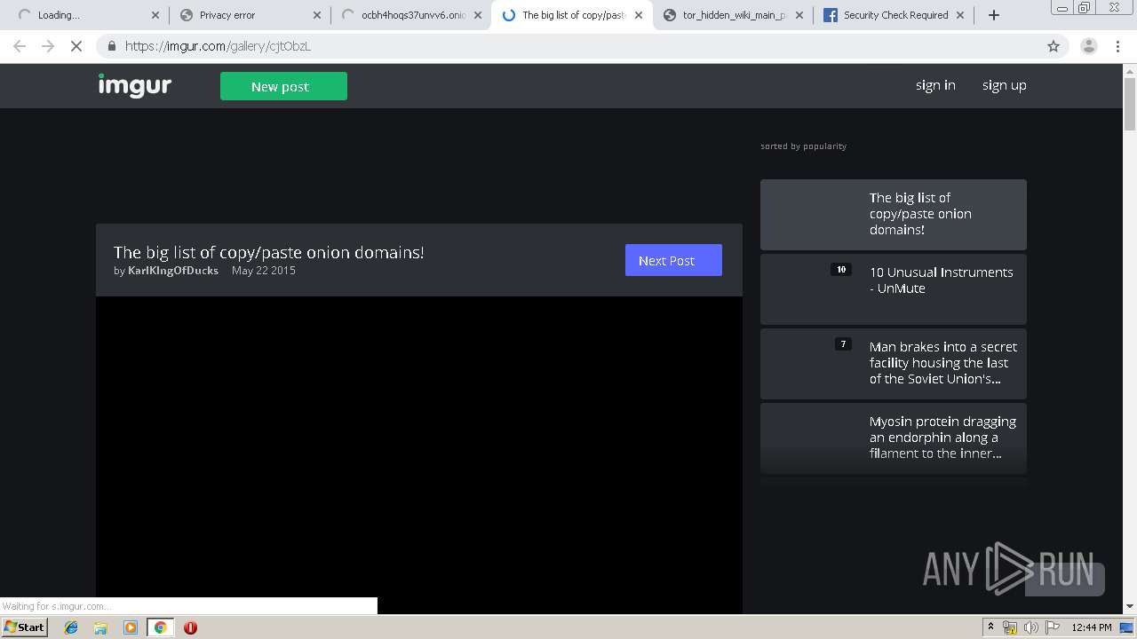Stop loading the page
The image size is (1137, 639).
click(76, 46)
